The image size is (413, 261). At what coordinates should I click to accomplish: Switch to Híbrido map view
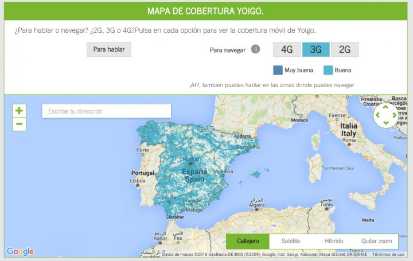pyautogui.click(x=334, y=241)
